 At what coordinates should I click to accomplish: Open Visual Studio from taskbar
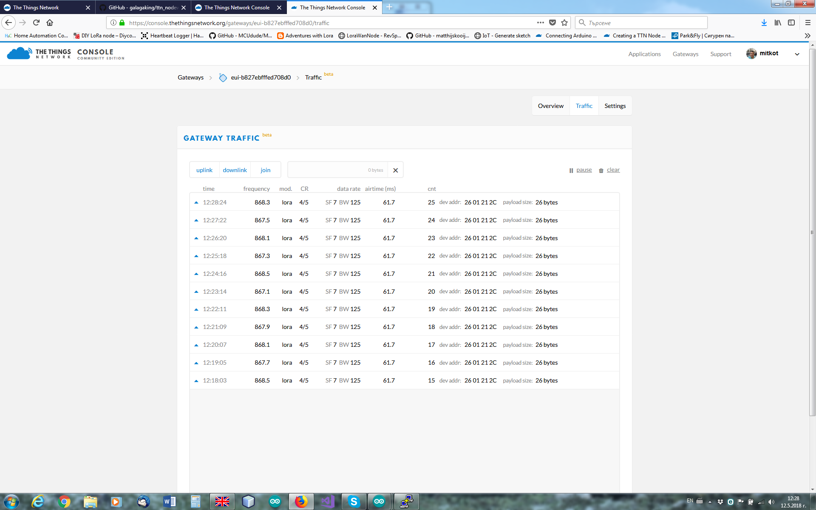click(x=328, y=501)
